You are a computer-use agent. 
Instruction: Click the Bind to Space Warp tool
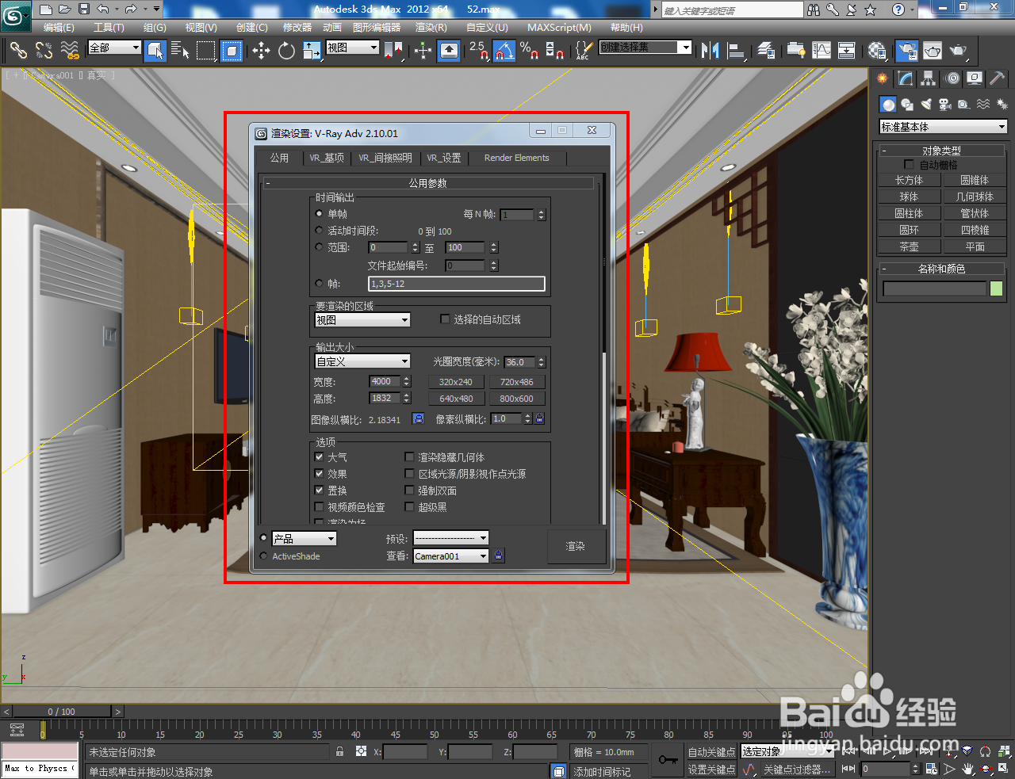[x=70, y=51]
